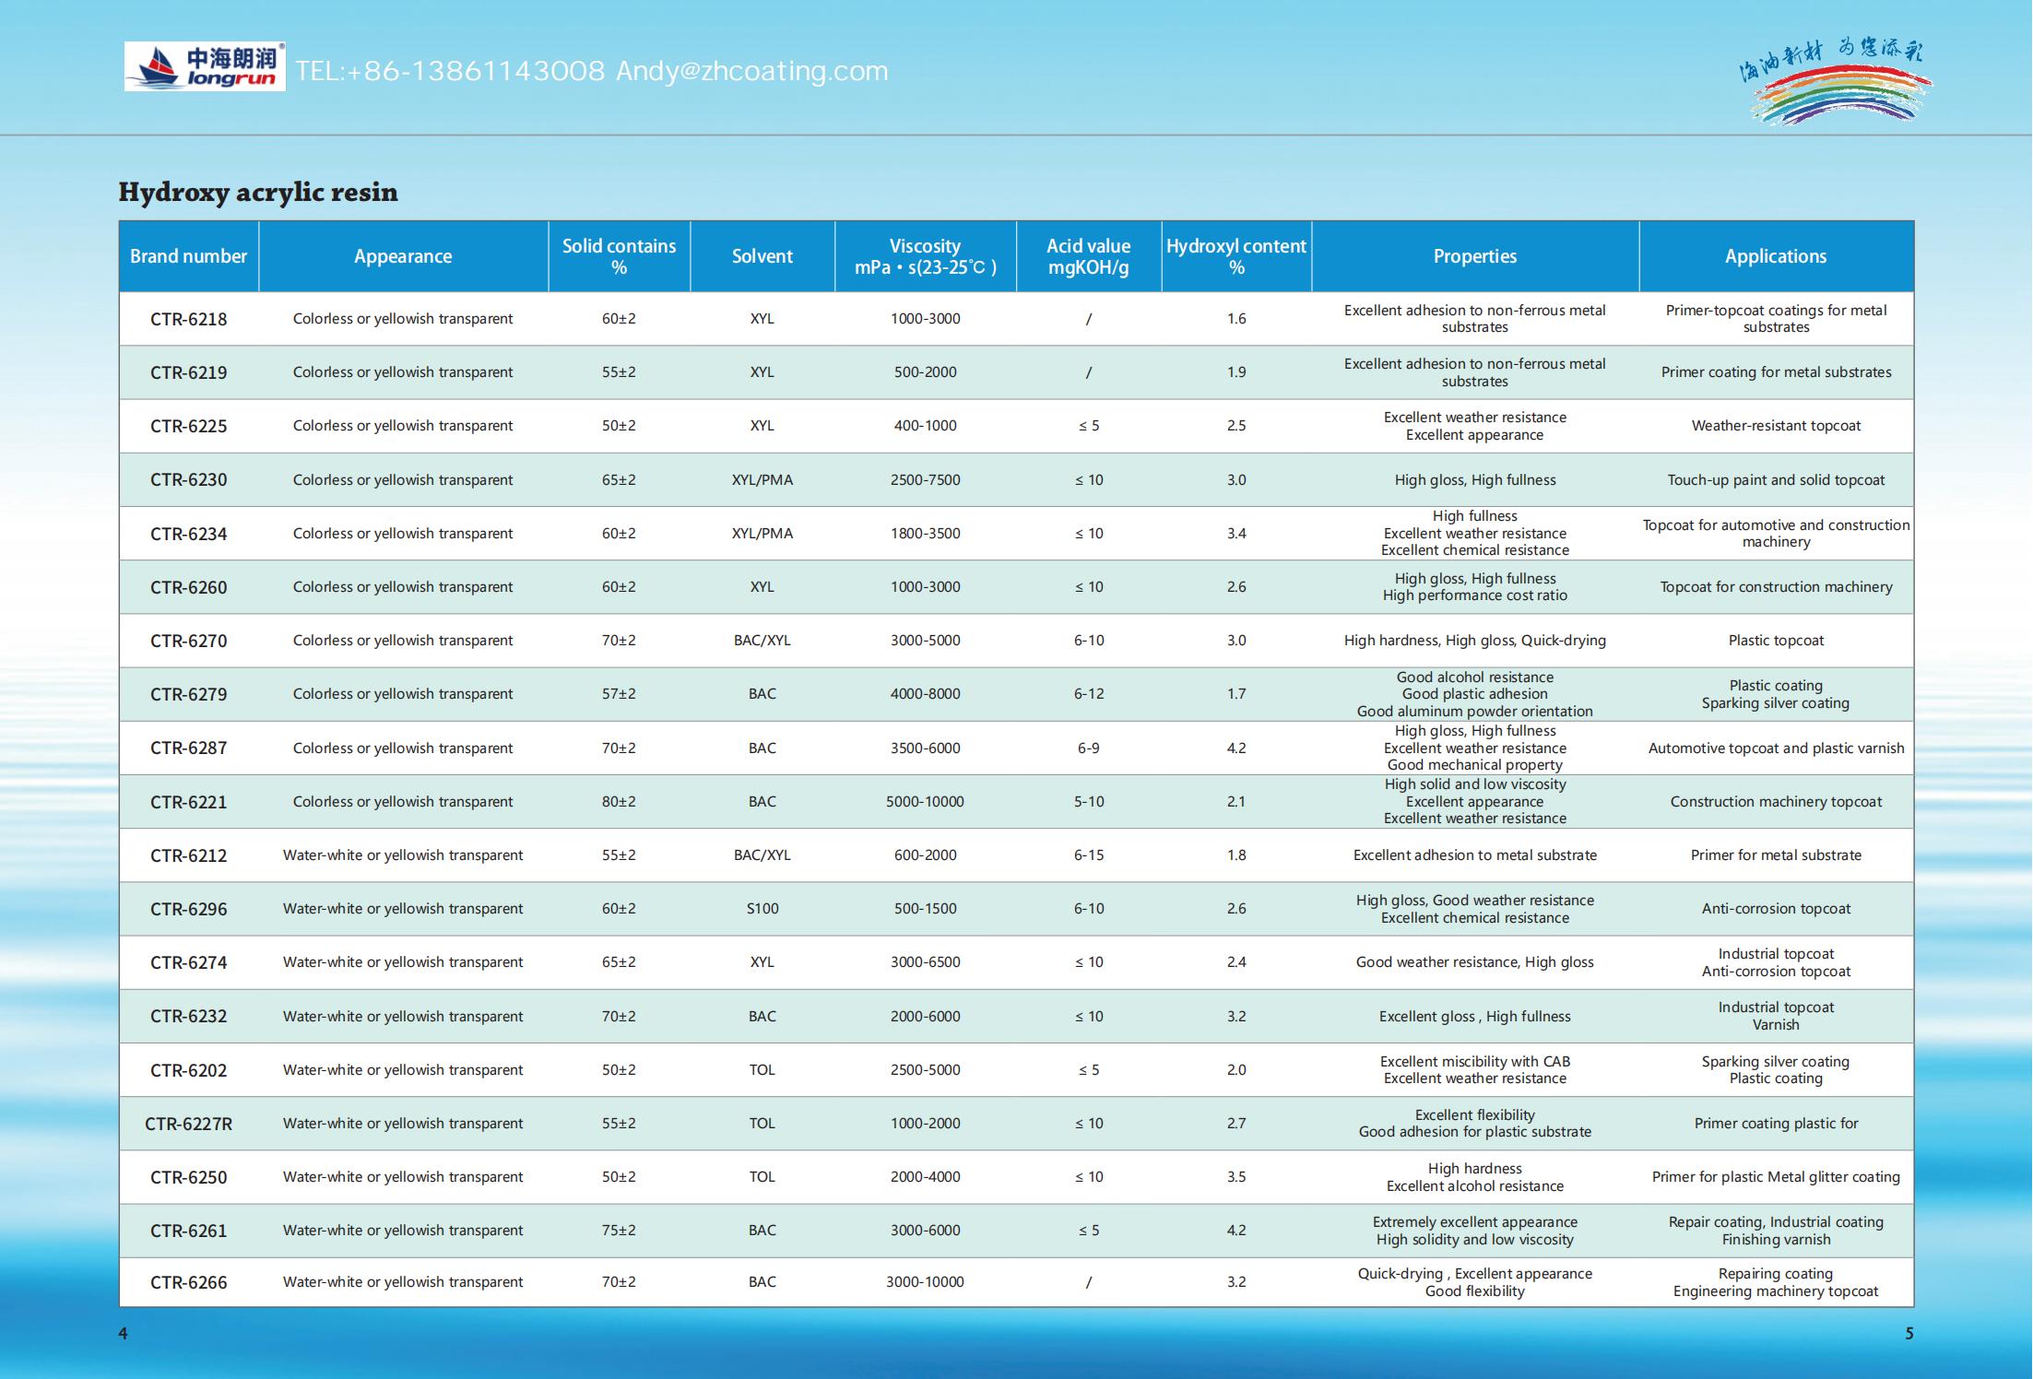Screen dimensions: 2033x1379
Task: Select brand number CTR-6221
Action: tap(188, 802)
